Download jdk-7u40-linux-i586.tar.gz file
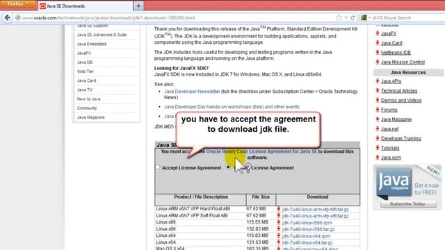445x250 pixels. (x=308, y=229)
